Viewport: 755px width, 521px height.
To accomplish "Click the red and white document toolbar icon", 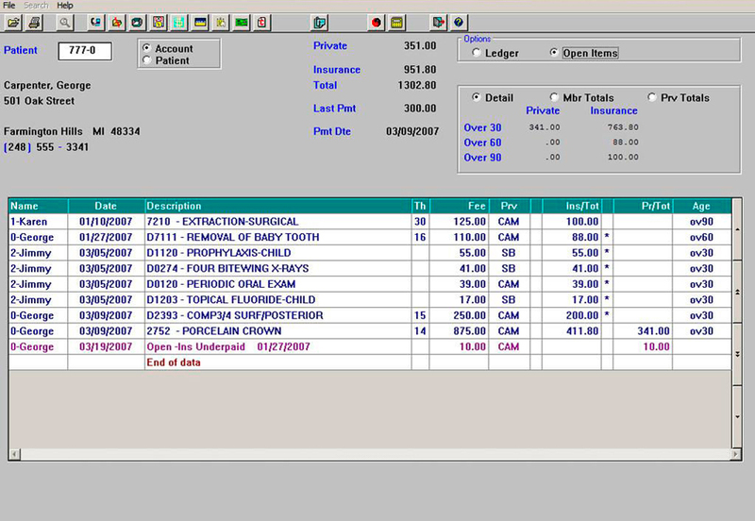I will (x=262, y=23).
